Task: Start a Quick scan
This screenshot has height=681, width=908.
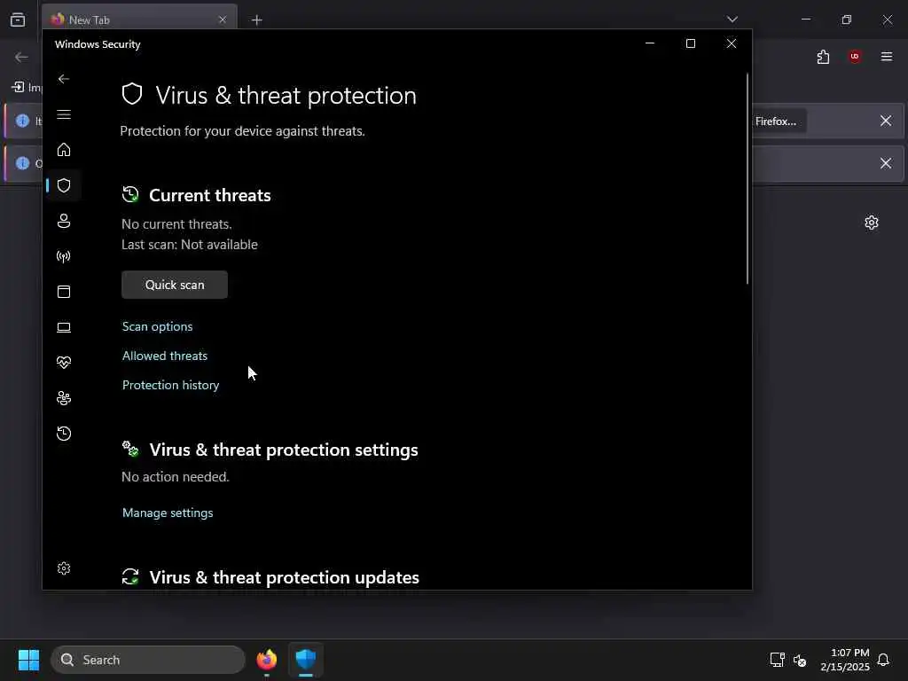Action: 175,285
